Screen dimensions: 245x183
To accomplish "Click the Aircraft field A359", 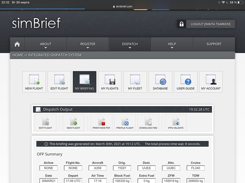I will click(x=97, y=168).
